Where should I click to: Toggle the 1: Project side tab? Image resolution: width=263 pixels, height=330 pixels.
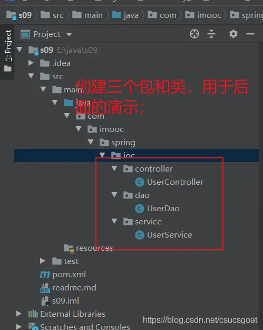[x=7, y=51]
